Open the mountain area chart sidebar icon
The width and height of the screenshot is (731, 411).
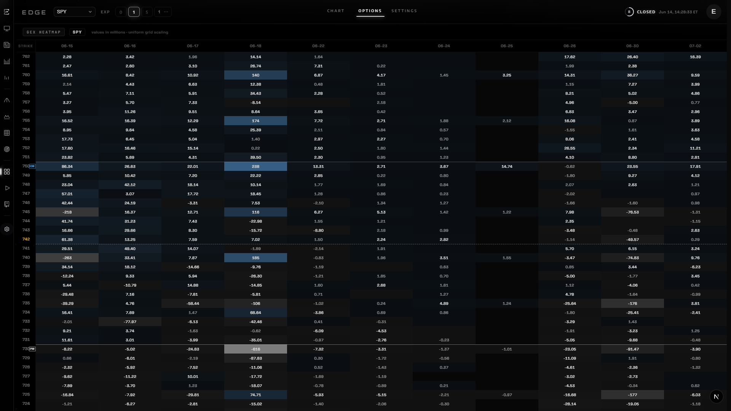point(7,117)
